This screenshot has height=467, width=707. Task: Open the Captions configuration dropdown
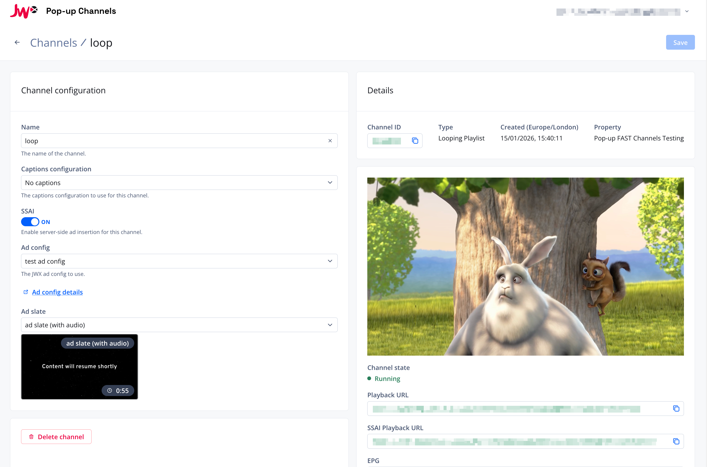pyautogui.click(x=179, y=183)
